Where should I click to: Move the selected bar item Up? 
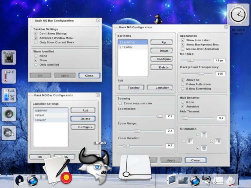(162, 42)
